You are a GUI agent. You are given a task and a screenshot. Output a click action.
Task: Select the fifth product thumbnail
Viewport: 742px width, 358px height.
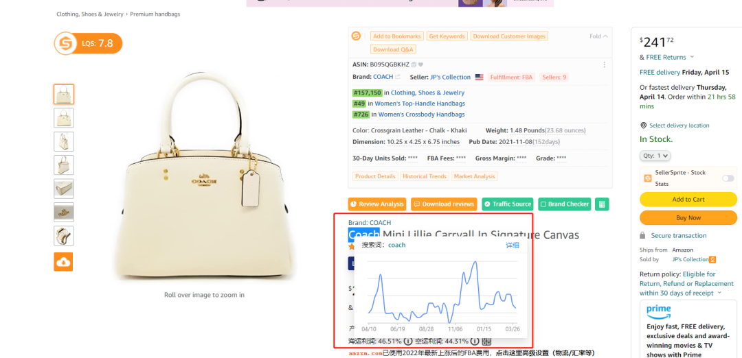(x=63, y=189)
